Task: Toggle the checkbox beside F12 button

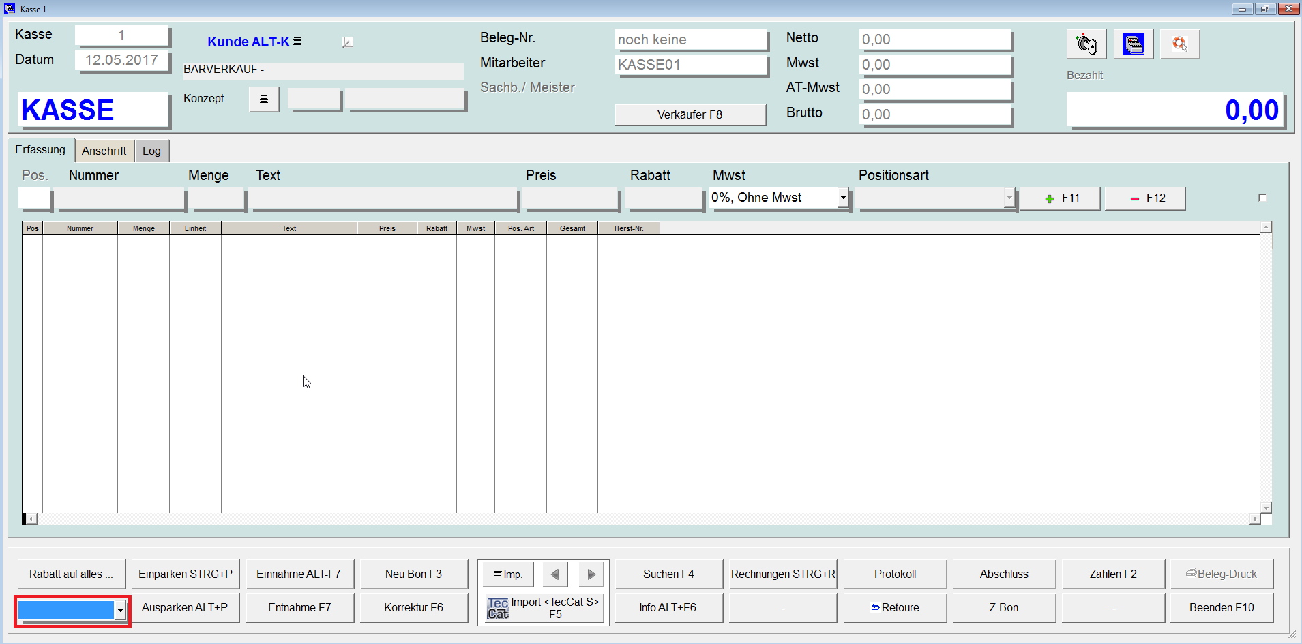Action: click(x=1262, y=198)
